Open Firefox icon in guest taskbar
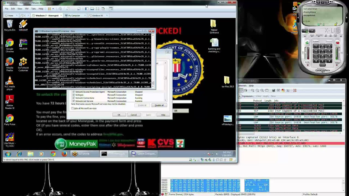 (64, 154)
